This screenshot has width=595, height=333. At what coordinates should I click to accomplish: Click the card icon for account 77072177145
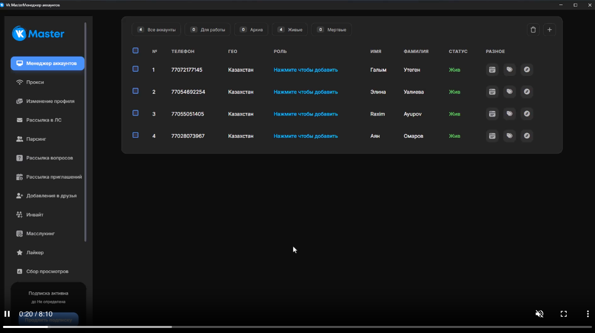(492, 70)
